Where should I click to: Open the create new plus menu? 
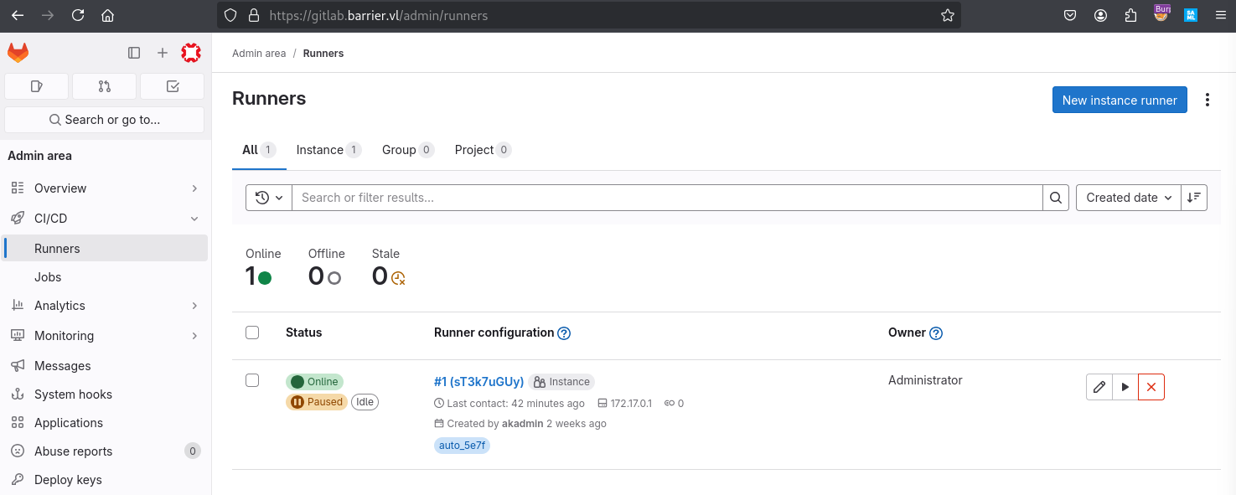[163, 53]
